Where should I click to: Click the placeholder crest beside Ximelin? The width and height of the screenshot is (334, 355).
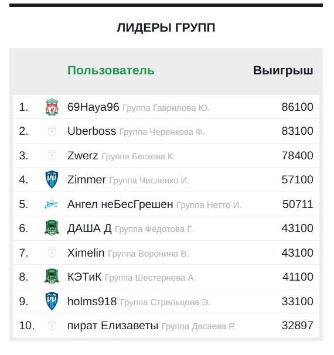(x=52, y=252)
